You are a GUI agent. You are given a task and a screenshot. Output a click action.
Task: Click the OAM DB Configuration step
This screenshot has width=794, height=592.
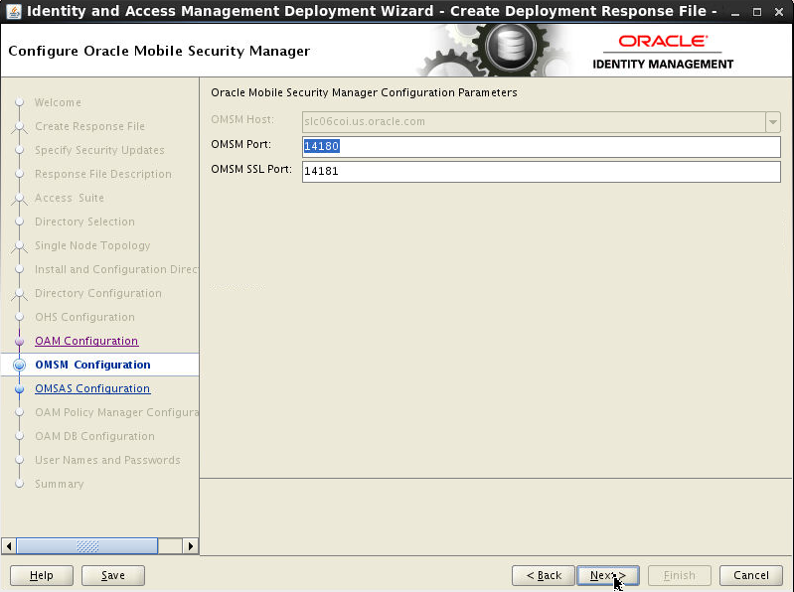[94, 436]
